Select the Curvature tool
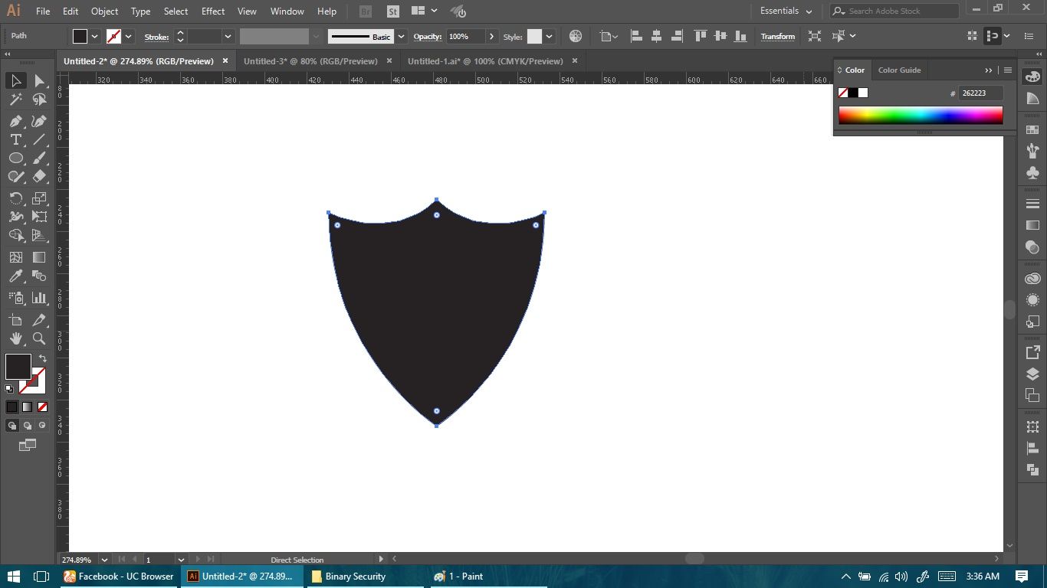 point(40,121)
